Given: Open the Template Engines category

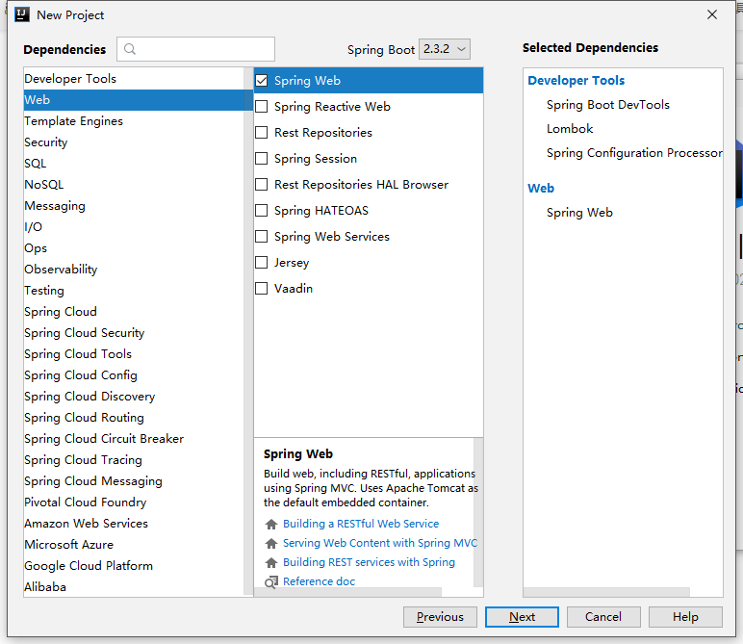Looking at the screenshot, I should pos(73,121).
